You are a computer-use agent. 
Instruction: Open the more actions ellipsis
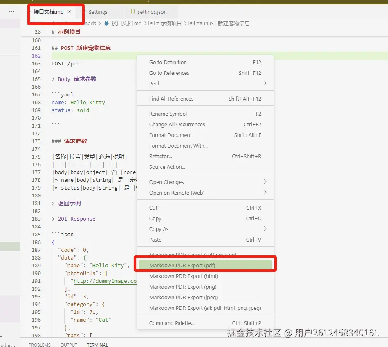pyautogui.click(x=11, y=12)
